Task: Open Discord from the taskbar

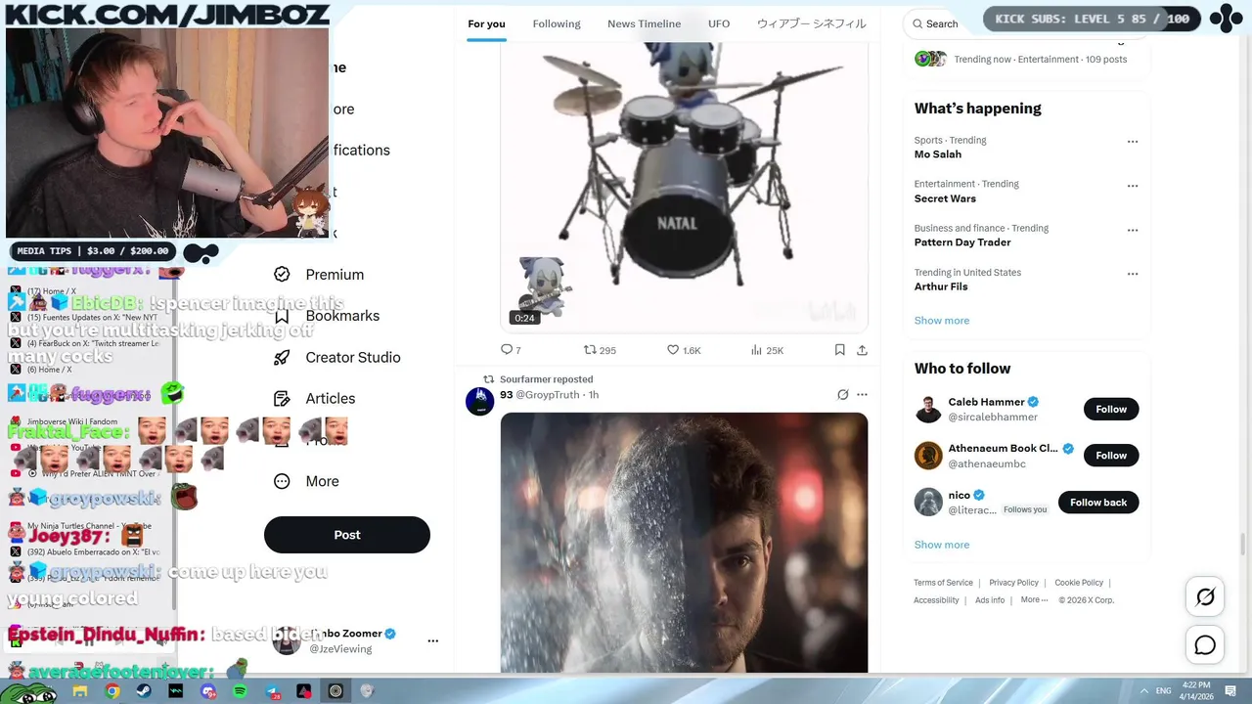Action: tap(208, 691)
